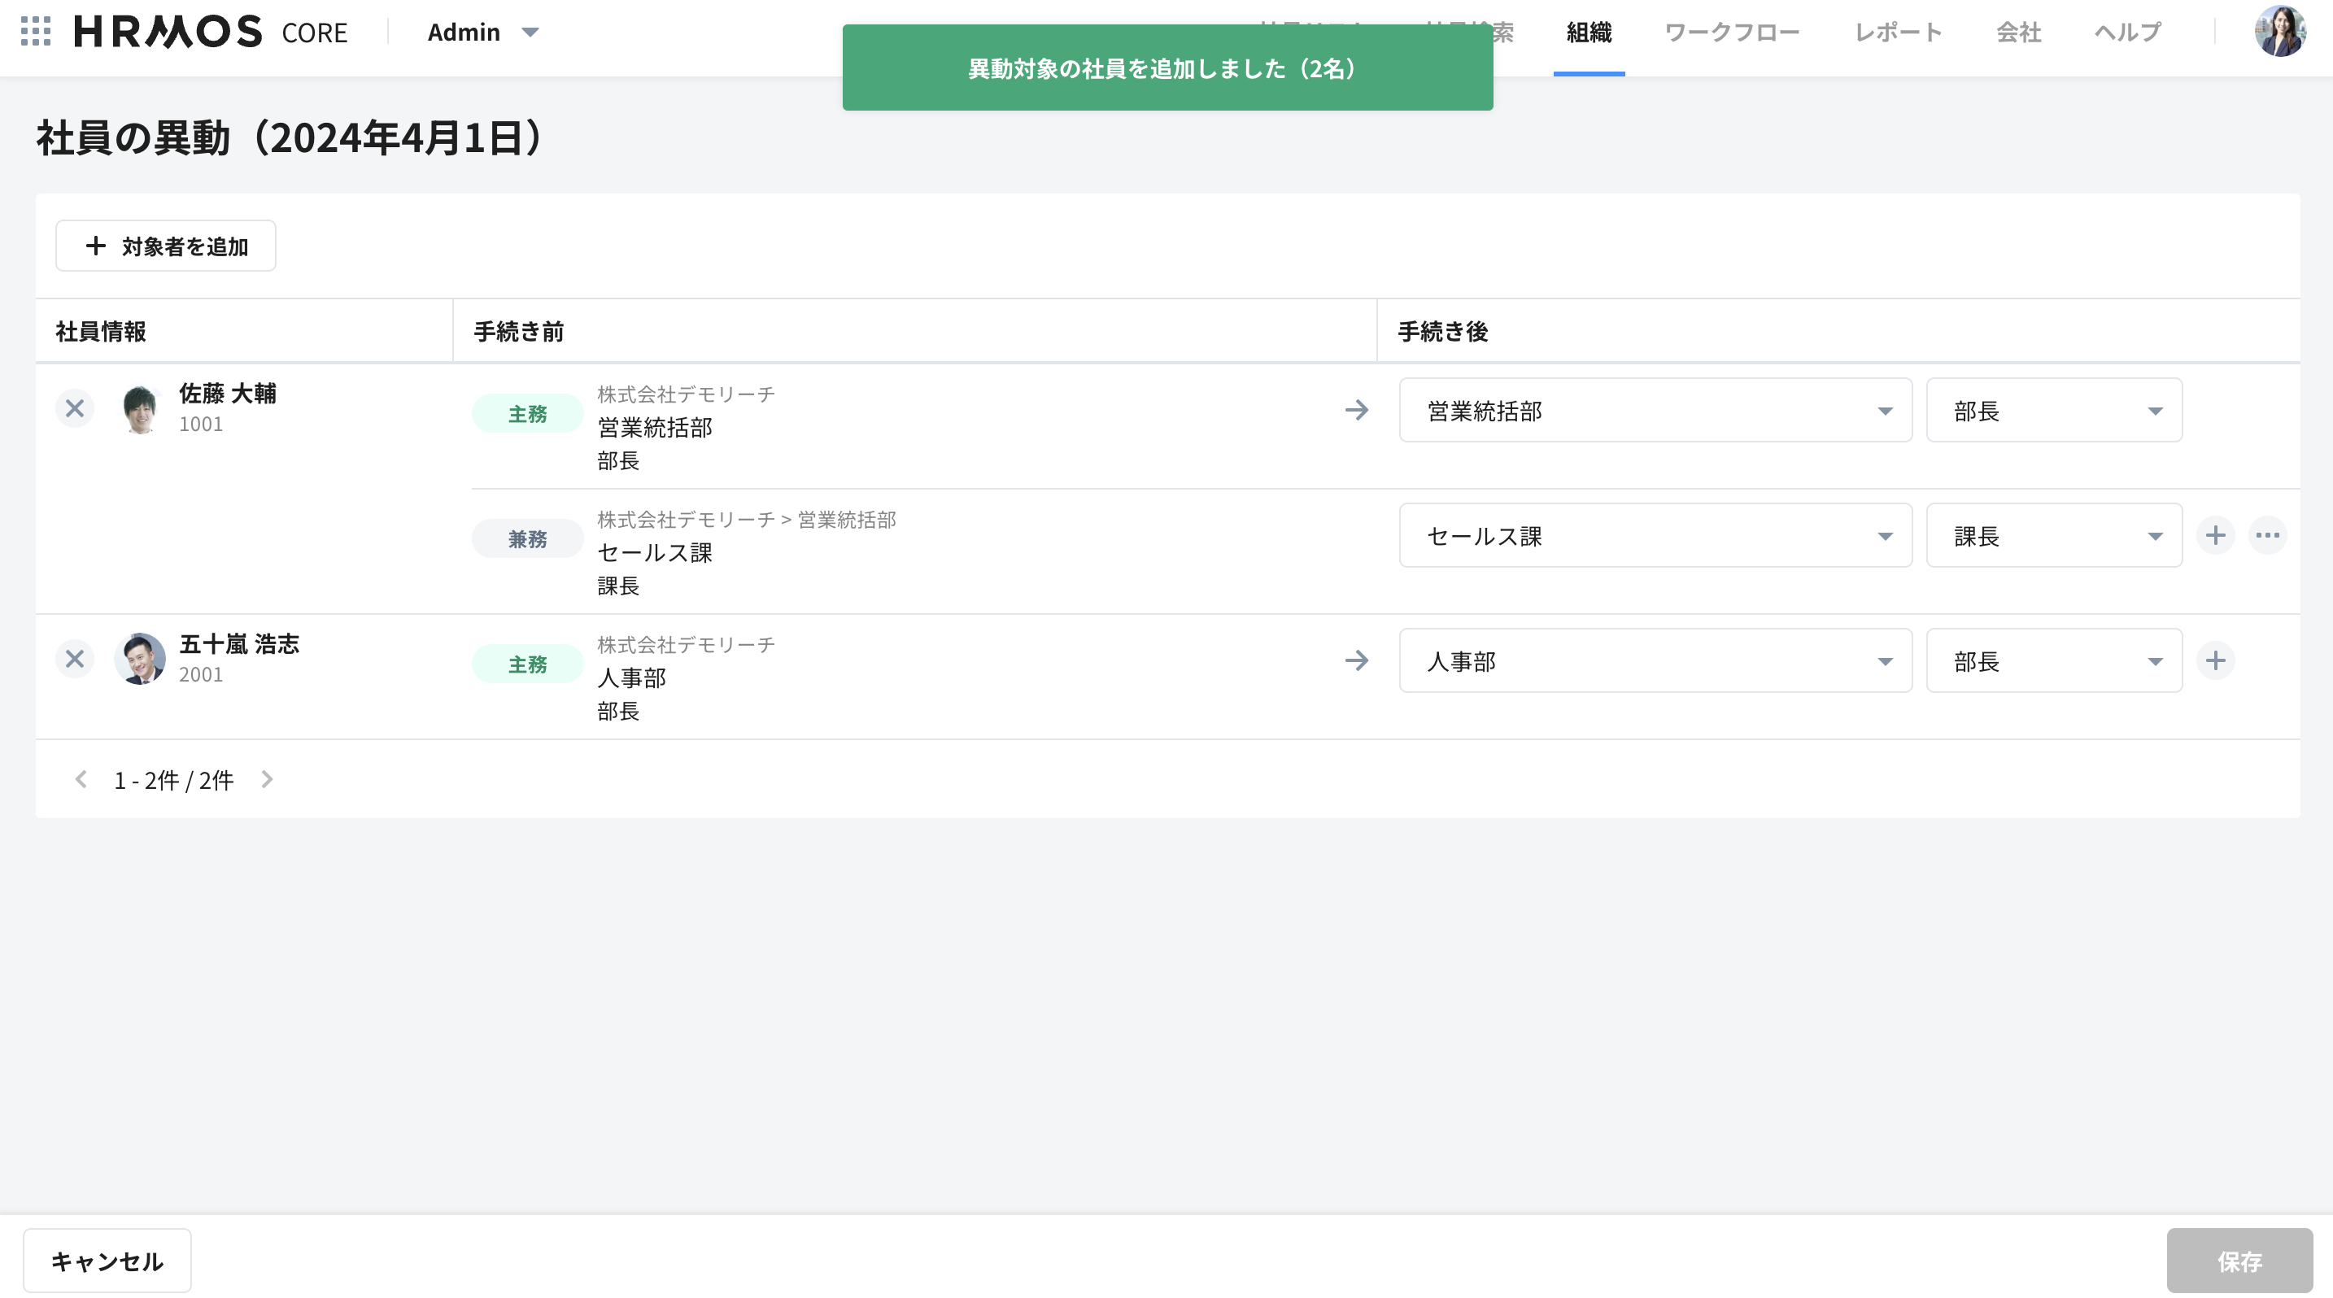The width and height of the screenshot is (2333, 1298).
Task: Go to previous page with left chevron
Action: [81, 779]
